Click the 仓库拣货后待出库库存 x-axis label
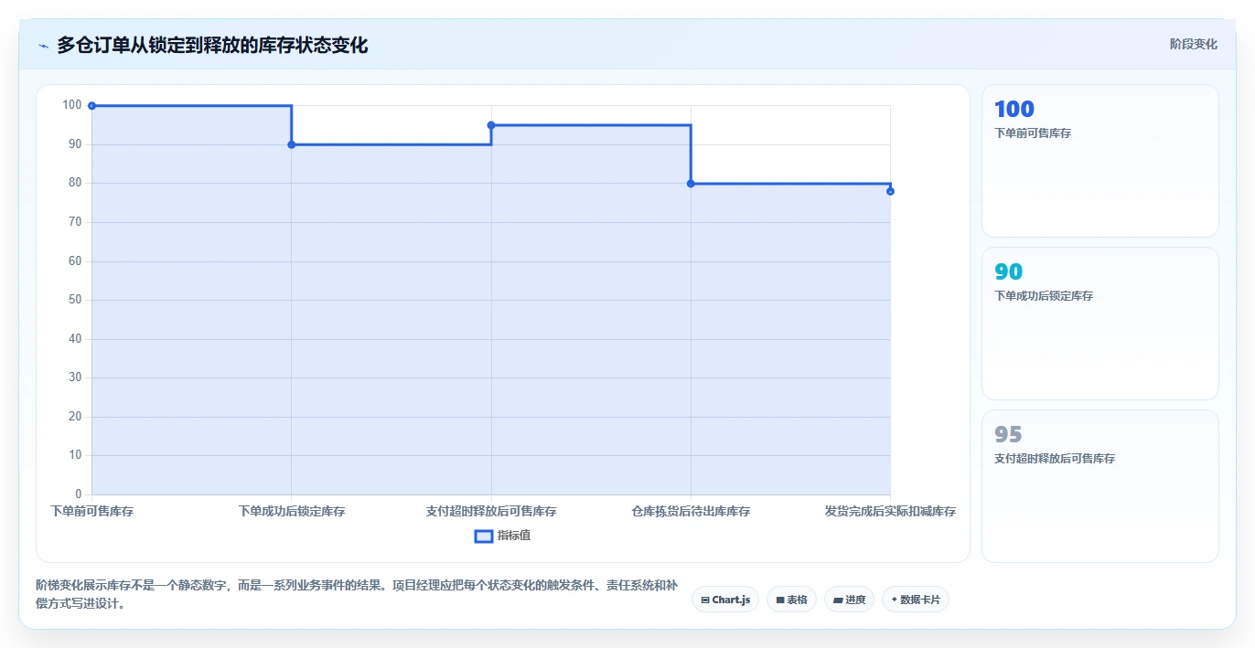 [x=691, y=512]
